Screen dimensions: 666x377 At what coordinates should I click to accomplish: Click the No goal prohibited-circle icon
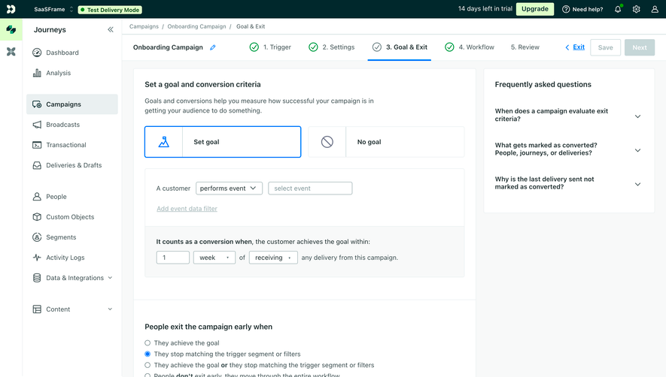coord(327,142)
